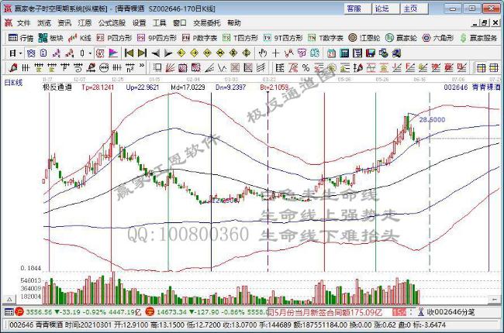
Task: Select the hand pan tool
Action: click(x=263, y=53)
